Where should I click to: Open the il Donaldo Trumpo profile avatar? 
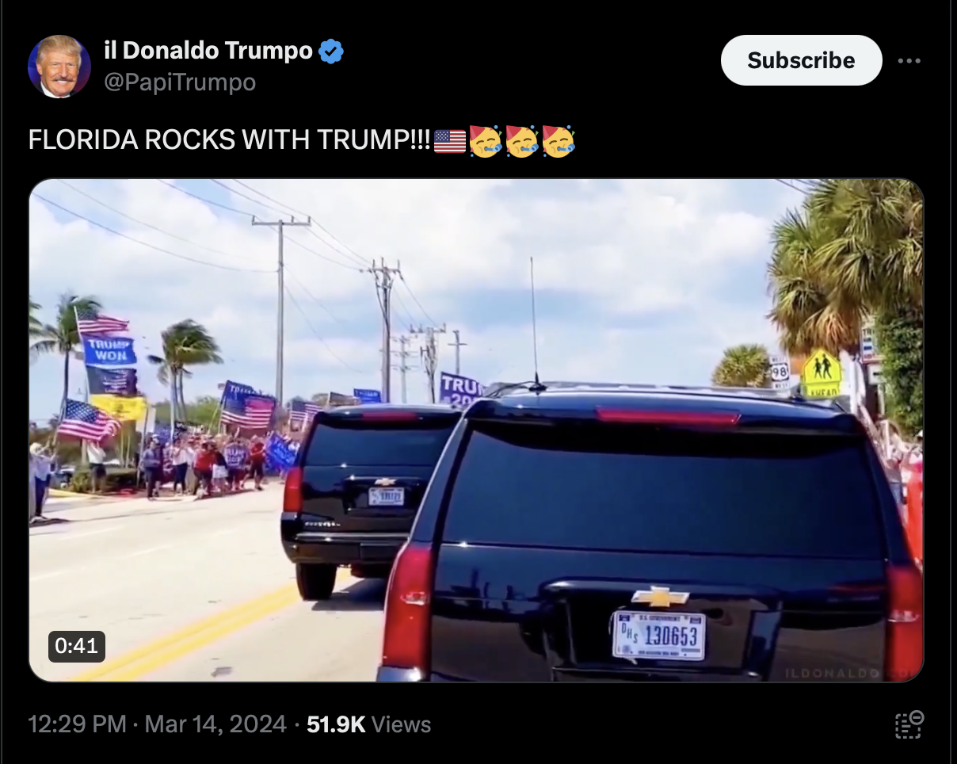pyautogui.click(x=59, y=67)
